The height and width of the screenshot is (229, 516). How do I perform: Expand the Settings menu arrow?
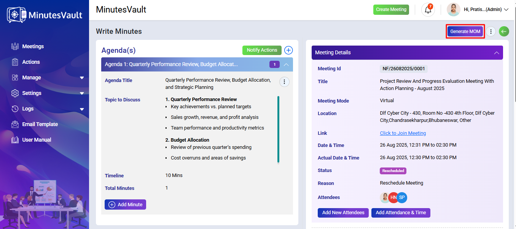(x=82, y=93)
